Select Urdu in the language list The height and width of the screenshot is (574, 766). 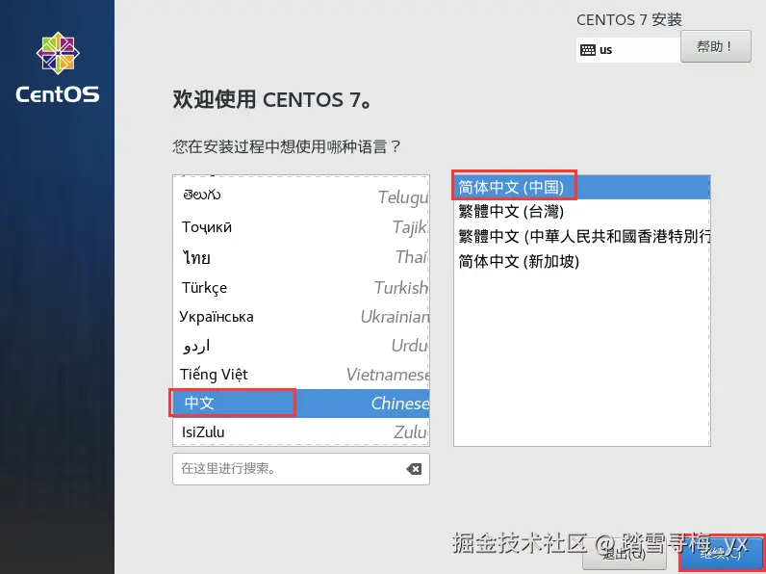tap(301, 345)
